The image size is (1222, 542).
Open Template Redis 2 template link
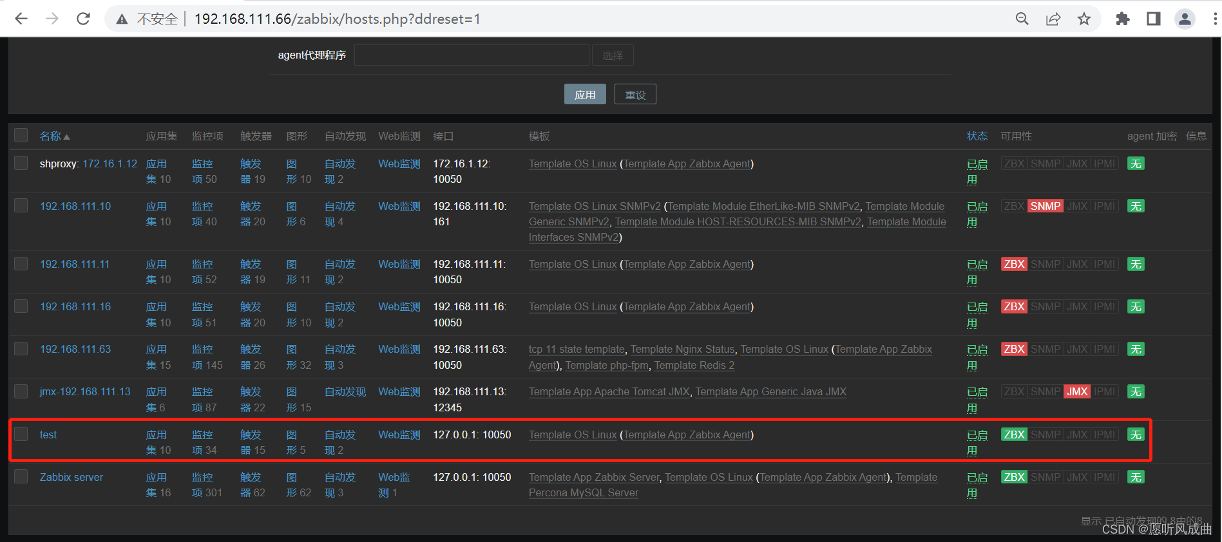tap(694, 365)
